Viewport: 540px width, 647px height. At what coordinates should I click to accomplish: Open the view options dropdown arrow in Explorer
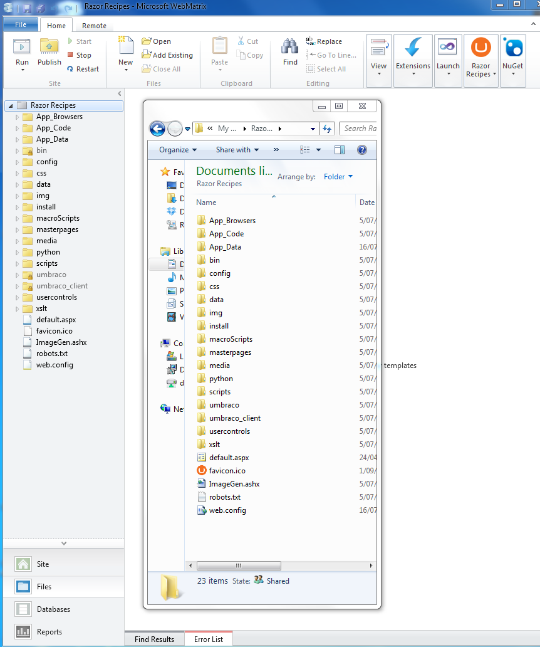pos(318,150)
